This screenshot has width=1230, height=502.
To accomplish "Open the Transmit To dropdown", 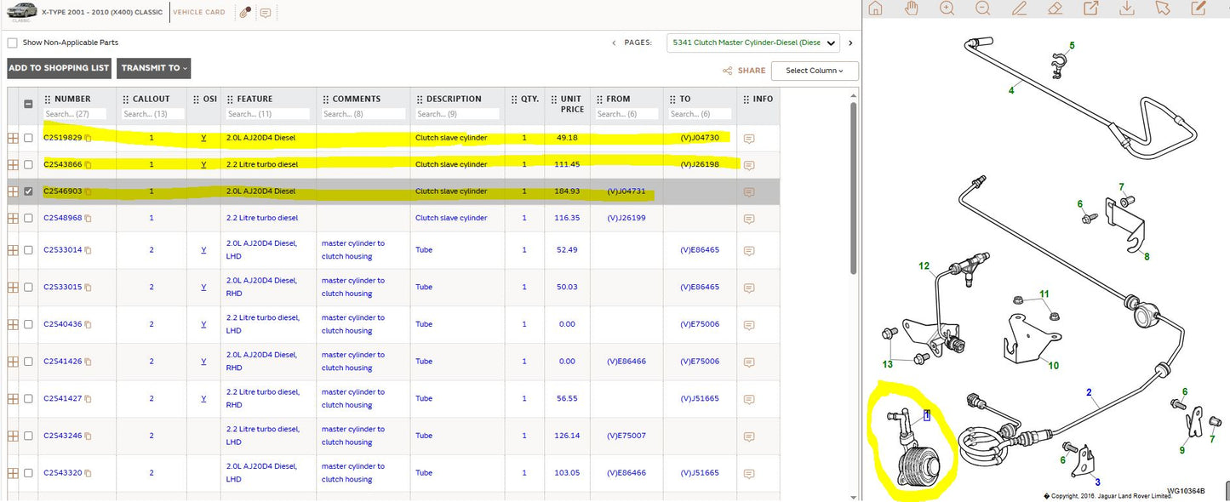I will 153,68.
